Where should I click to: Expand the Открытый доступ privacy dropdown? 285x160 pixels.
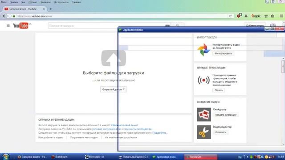(114, 89)
